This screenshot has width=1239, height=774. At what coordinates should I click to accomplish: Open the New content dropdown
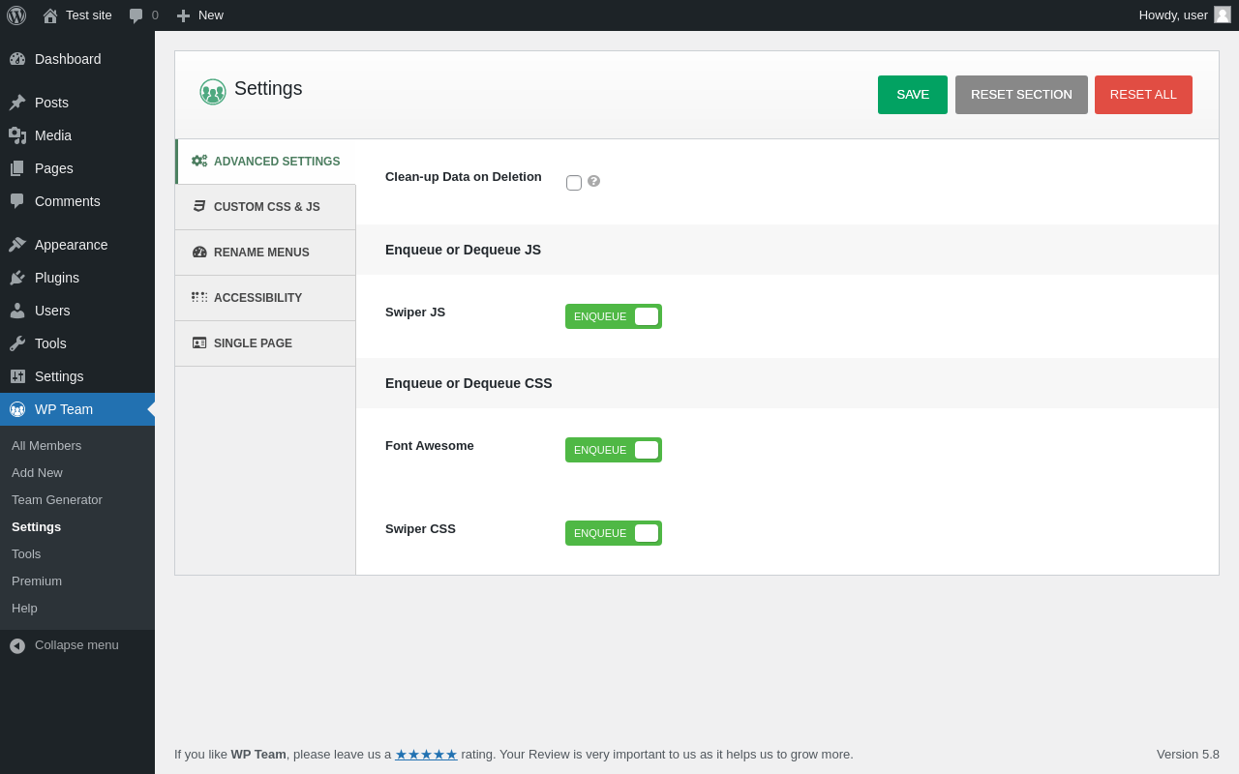(x=199, y=15)
